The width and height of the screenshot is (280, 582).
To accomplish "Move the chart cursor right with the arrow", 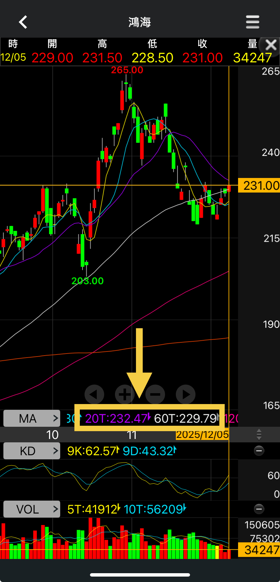I will [186, 395].
